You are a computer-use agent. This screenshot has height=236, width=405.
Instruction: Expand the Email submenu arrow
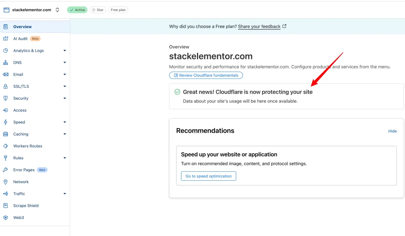[x=64, y=74]
